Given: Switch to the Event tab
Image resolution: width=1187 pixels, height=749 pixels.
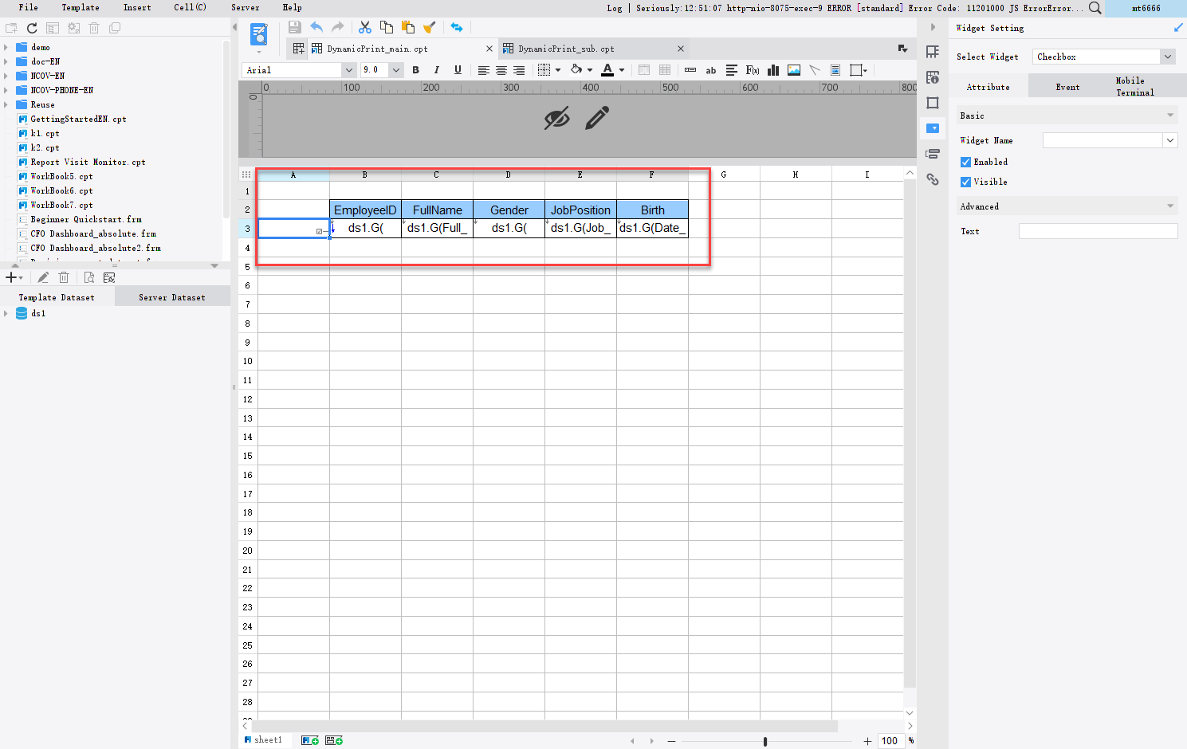Looking at the screenshot, I should point(1067,87).
